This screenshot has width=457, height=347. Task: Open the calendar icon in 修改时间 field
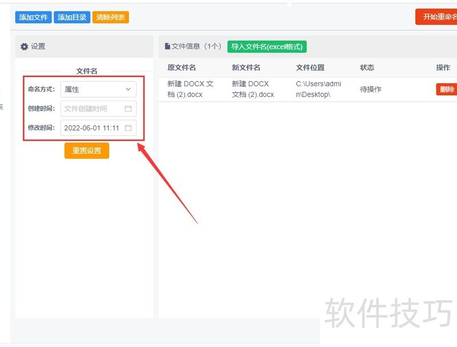pos(128,128)
